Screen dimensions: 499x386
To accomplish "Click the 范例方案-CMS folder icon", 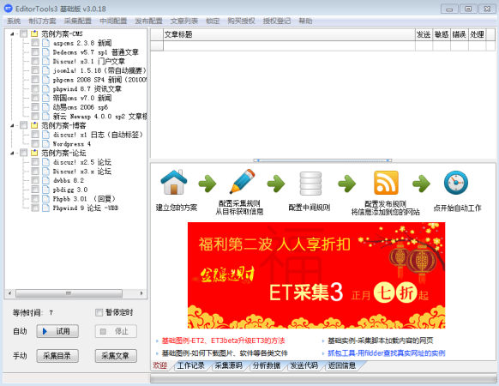I will pos(34,33).
